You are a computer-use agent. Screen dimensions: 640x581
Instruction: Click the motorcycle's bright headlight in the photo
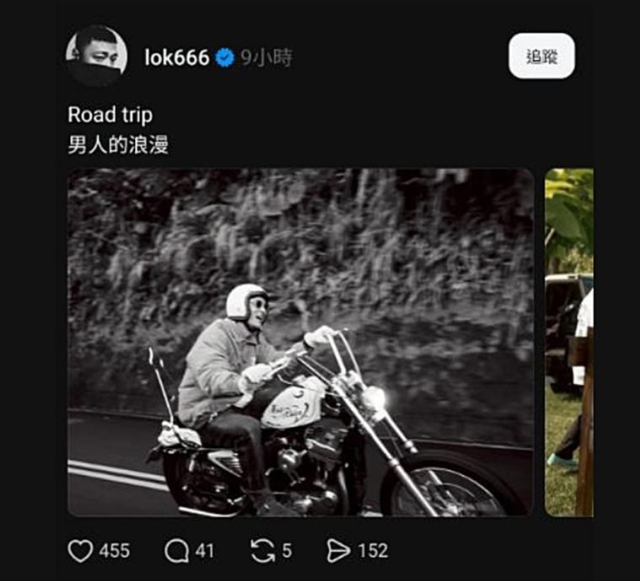[375, 397]
